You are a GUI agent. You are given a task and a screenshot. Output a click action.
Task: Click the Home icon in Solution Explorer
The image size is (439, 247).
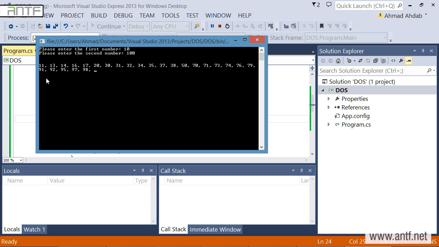click(338, 61)
